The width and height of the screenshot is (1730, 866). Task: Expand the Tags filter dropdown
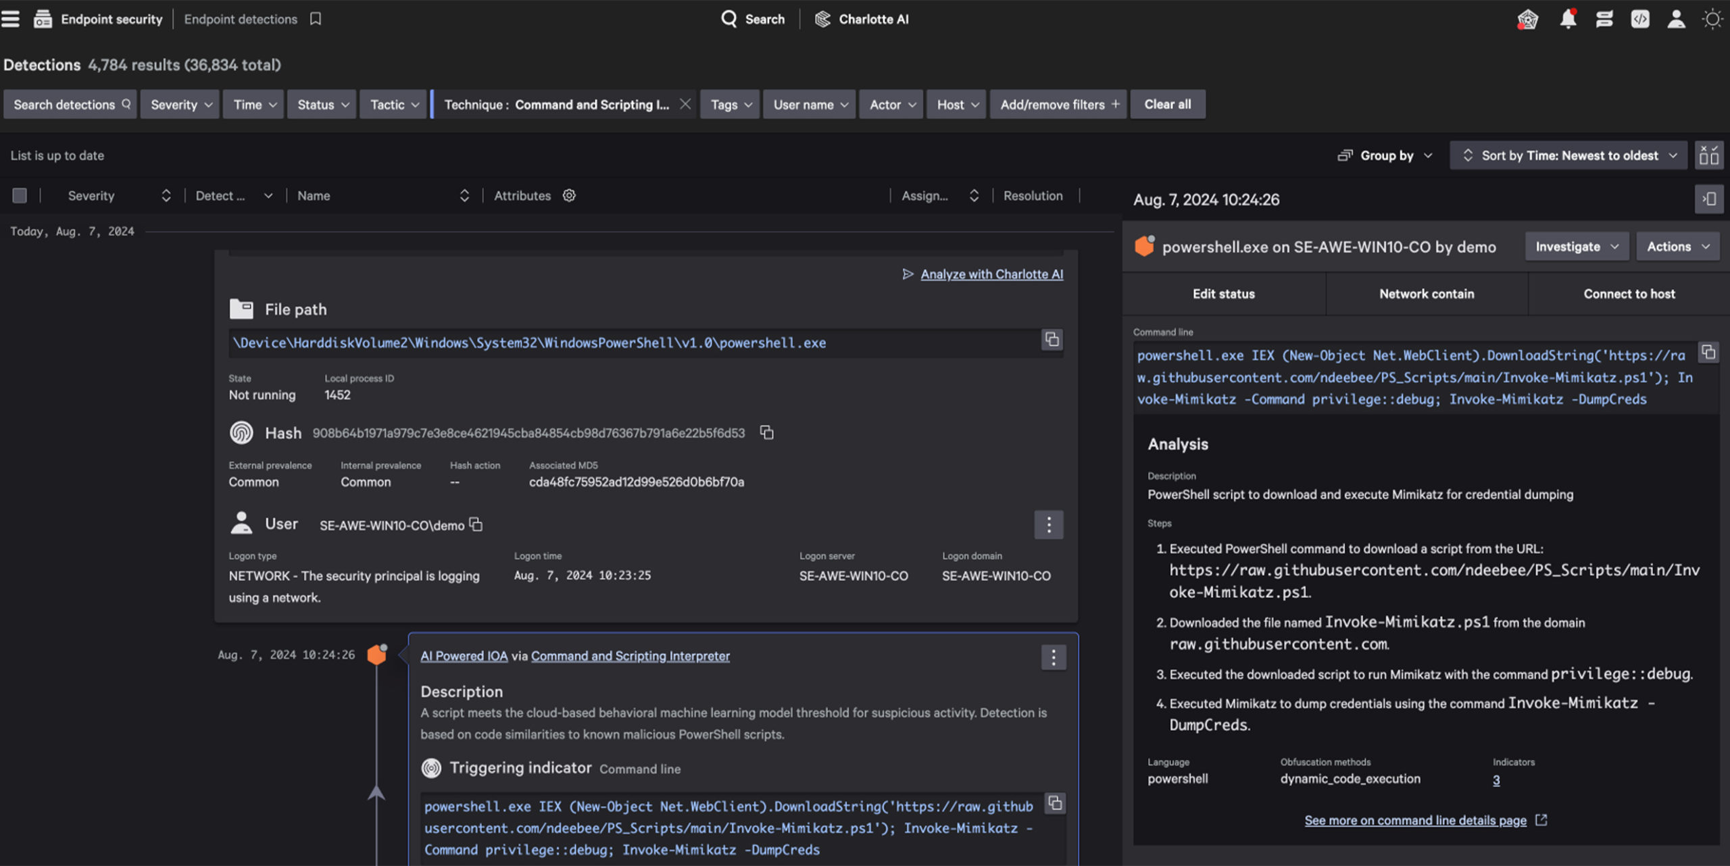click(x=731, y=105)
